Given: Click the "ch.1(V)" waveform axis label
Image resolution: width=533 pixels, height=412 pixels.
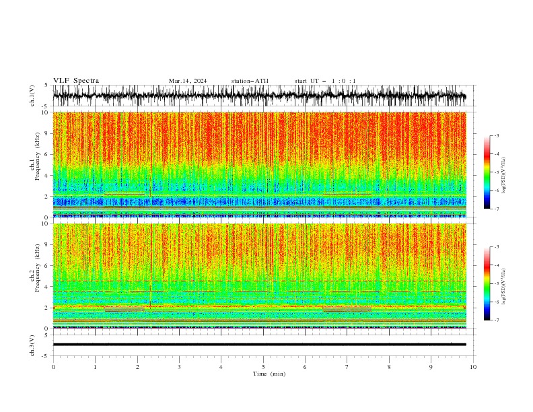Looking at the screenshot, I should pyautogui.click(x=32, y=96).
